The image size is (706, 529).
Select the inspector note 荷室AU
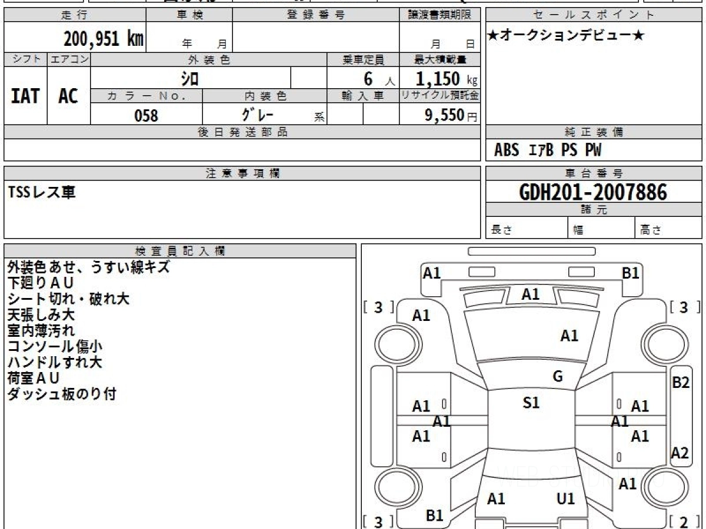tap(34, 378)
